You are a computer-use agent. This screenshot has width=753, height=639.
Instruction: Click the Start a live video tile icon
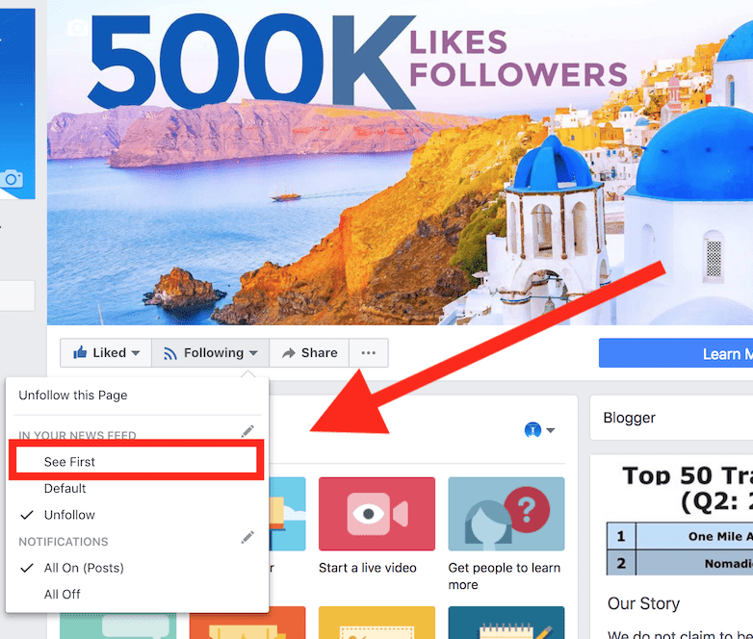[376, 514]
